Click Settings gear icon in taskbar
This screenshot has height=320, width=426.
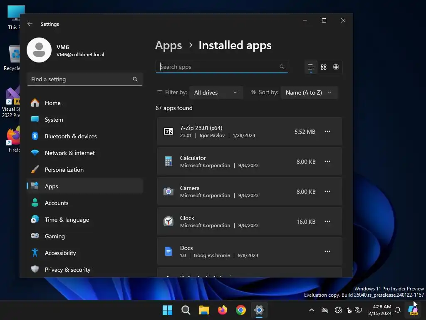pyautogui.click(x=259, y=310)
